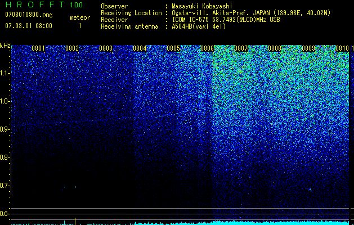The width and height of the screenshot is (354, 225).
Task: Click the kHz axis unit label
Action: coord(5,46)
